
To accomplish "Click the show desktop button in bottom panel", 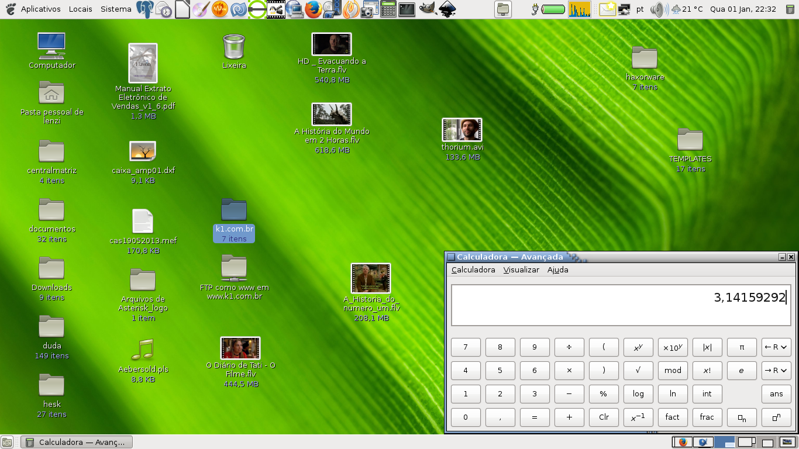I will pos(7,442).
